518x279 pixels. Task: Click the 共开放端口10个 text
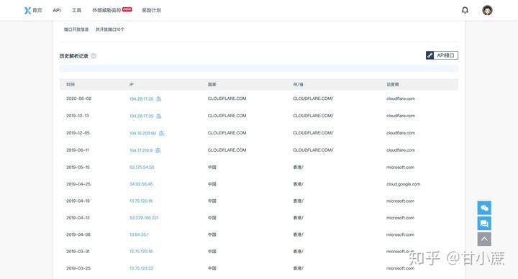(110, 29)
